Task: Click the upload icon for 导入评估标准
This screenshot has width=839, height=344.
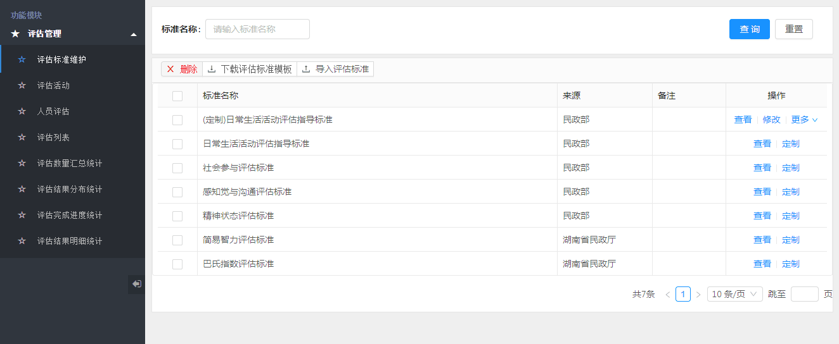Action: pos(306,69)
